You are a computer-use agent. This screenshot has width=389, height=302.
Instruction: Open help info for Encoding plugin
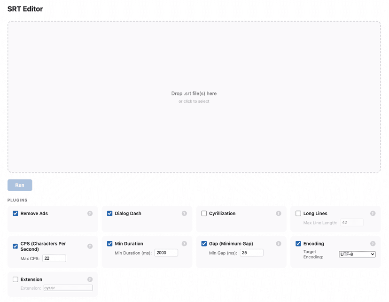(x=373, y=244)
